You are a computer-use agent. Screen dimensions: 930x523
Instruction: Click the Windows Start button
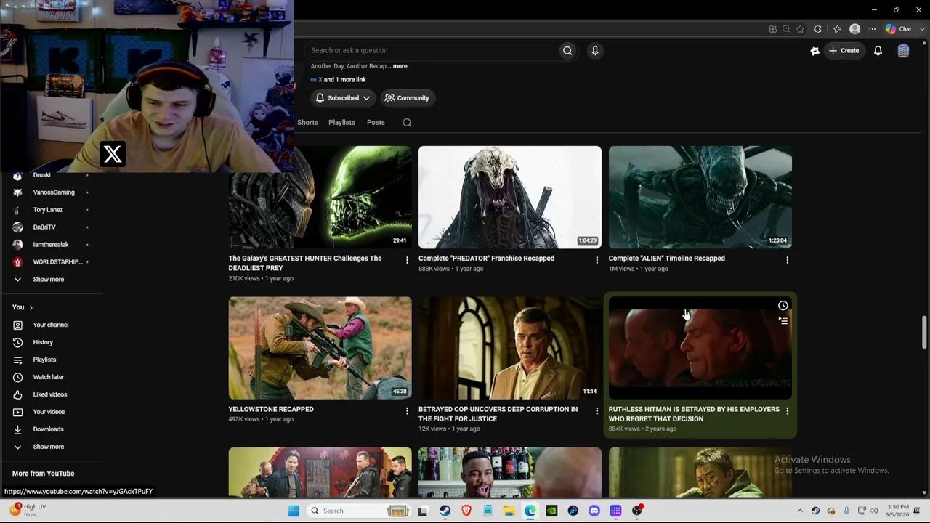294,511
